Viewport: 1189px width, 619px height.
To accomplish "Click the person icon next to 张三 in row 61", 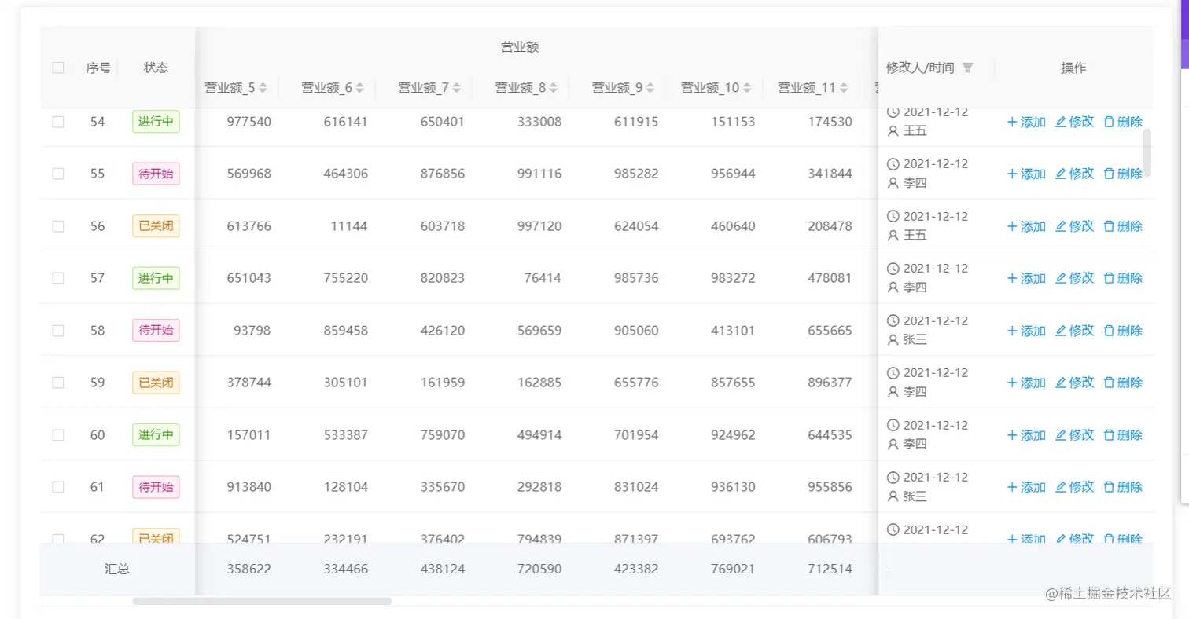I will click(x=893, y=496).
